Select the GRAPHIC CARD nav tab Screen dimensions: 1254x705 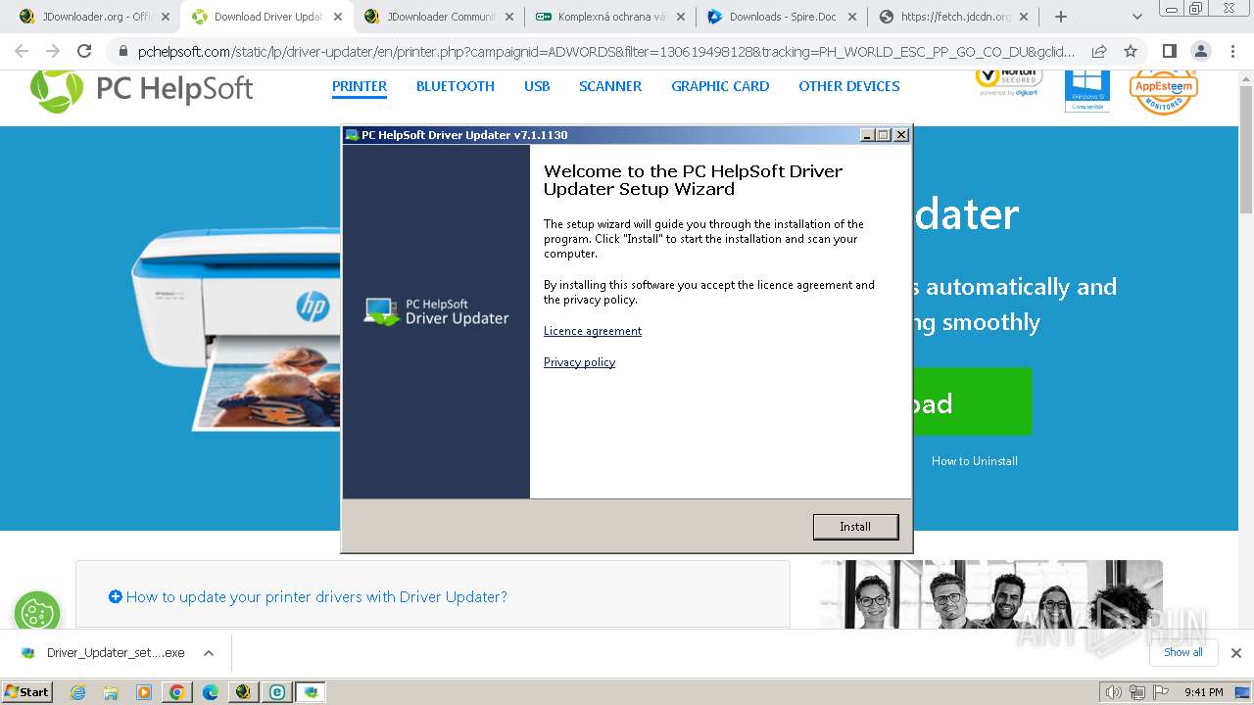point(720,86)
